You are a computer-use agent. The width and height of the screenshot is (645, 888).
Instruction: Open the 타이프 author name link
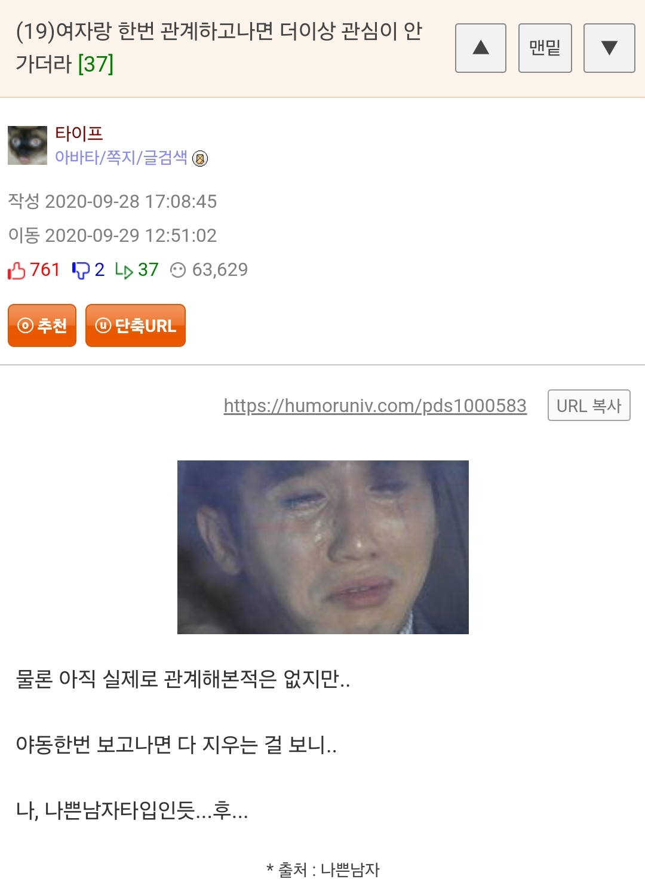[x=79, y=133]
